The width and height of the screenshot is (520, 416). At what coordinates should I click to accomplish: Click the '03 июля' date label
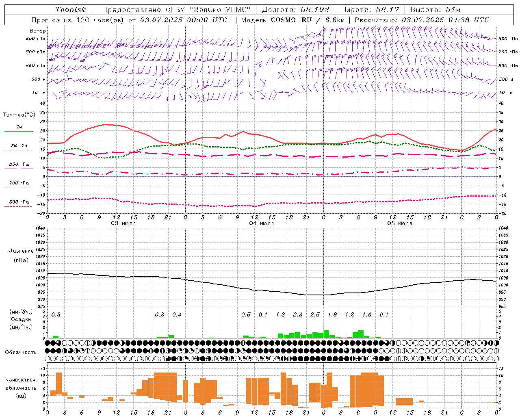[123, 223]
